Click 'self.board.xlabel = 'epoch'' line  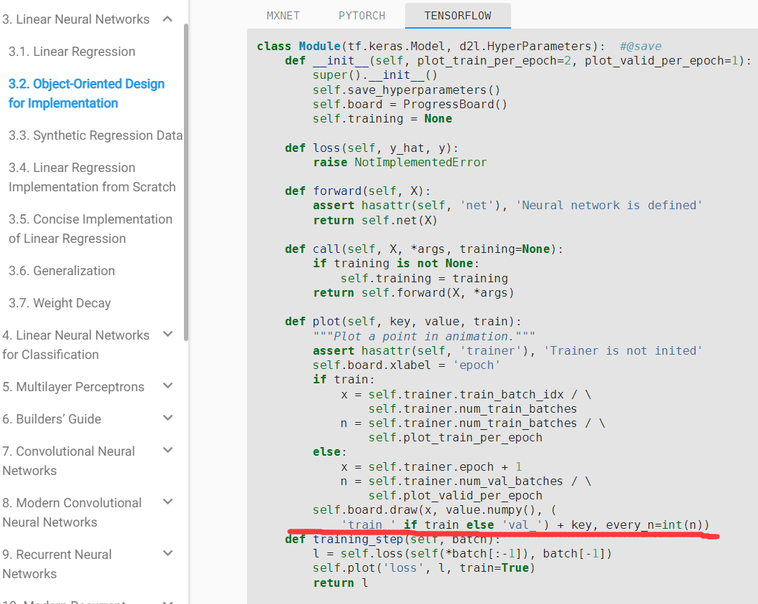pos(406,365)
